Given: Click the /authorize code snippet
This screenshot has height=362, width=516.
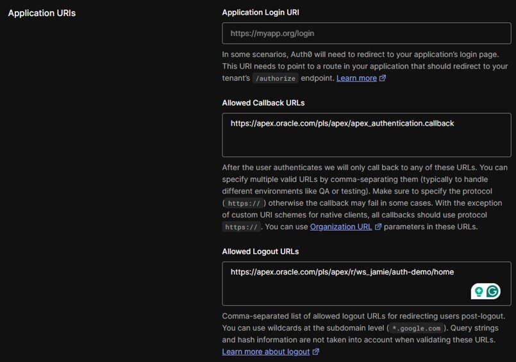Looking at the screenshot, I should pyautogui.click(x=276, y=78).
